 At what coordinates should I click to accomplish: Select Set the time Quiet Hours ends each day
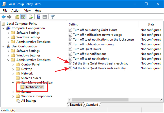(99, 68)
